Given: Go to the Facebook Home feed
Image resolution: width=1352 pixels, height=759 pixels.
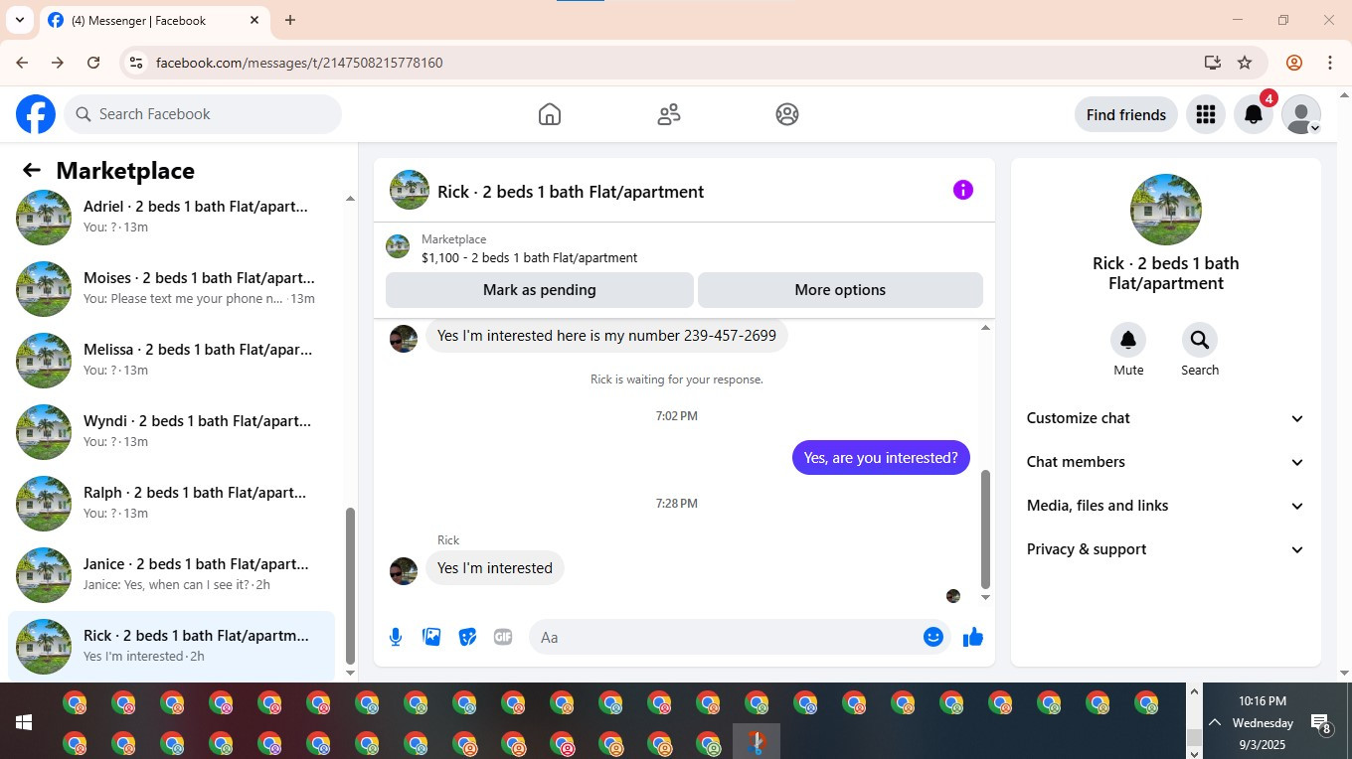Looking at the screenshot, I should (x=550, y=114).
